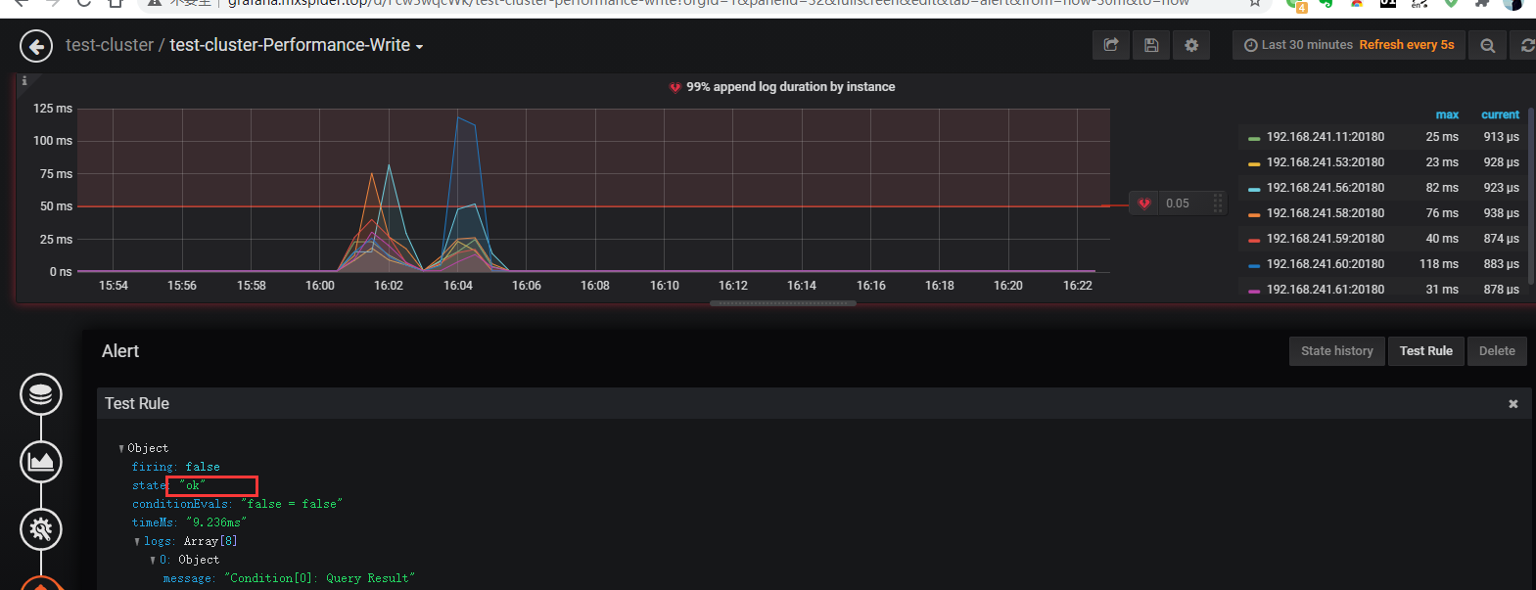Open the General wrench-gear icon in sidebar
The width and height of the screenshot is (1536, 590).
click(41, 529)
